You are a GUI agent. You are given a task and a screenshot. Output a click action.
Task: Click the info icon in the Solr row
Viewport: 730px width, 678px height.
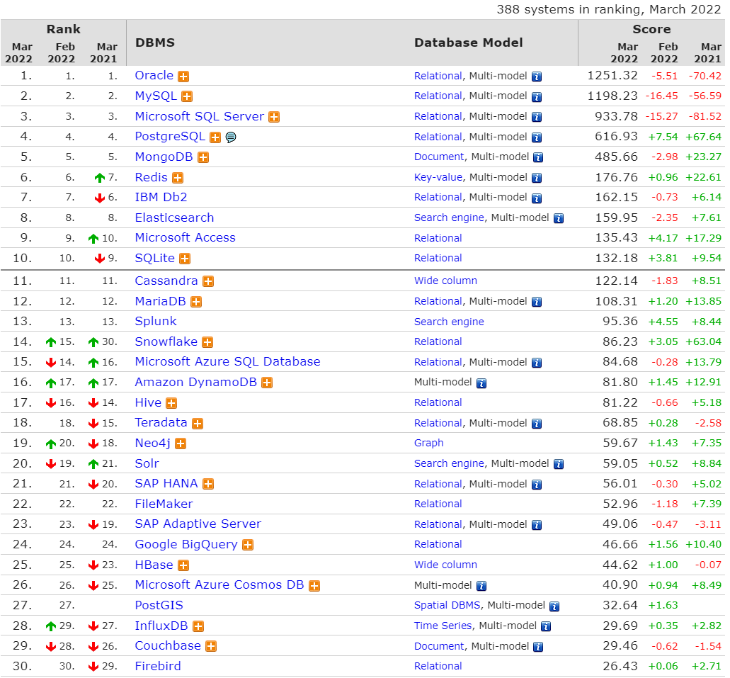click(559, 465)
